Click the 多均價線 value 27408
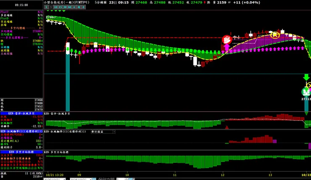This screenshot has width=311, height=180. (37, 31)
